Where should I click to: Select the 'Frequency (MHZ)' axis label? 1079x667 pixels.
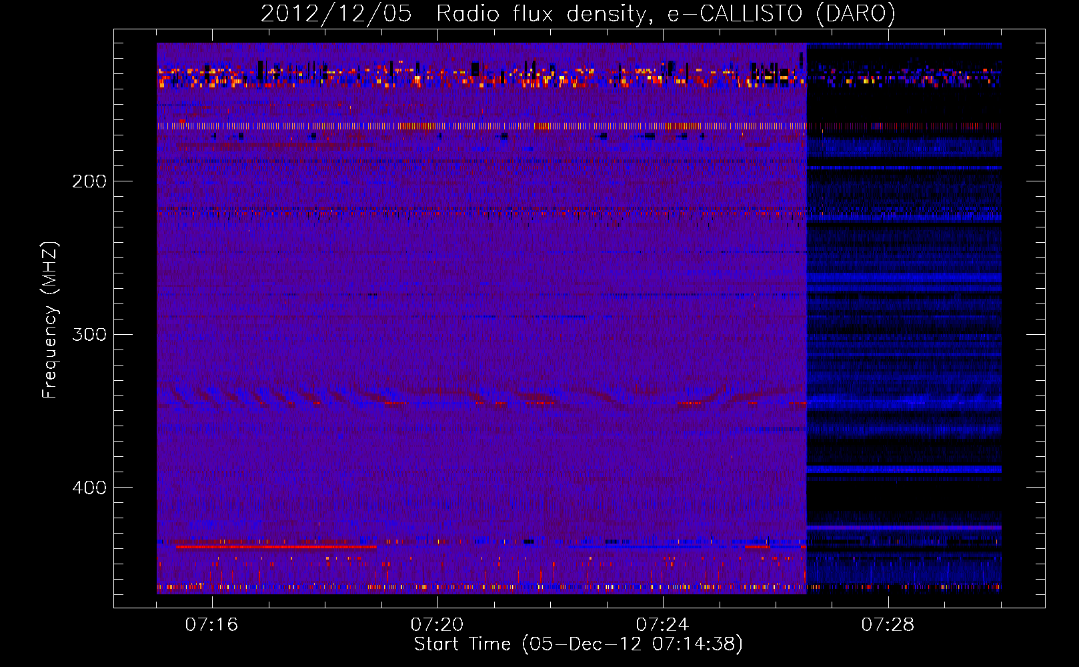pyautogui.click(x=50, y=320)
